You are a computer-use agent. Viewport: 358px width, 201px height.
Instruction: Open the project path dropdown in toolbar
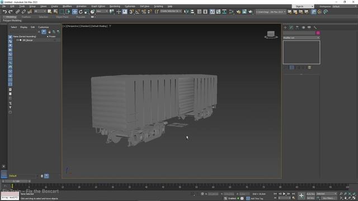pyautogui.click(x=271, y=12)
